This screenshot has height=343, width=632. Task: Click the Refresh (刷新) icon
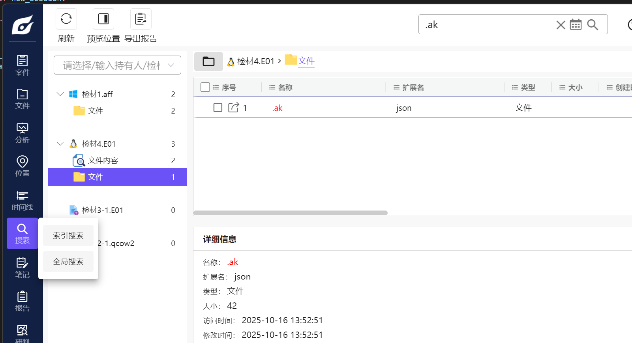coord(66,19)
